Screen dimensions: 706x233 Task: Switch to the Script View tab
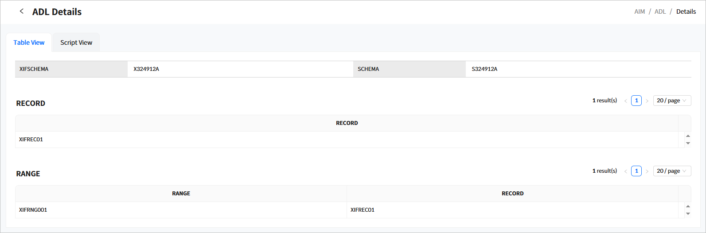(76, 43)
